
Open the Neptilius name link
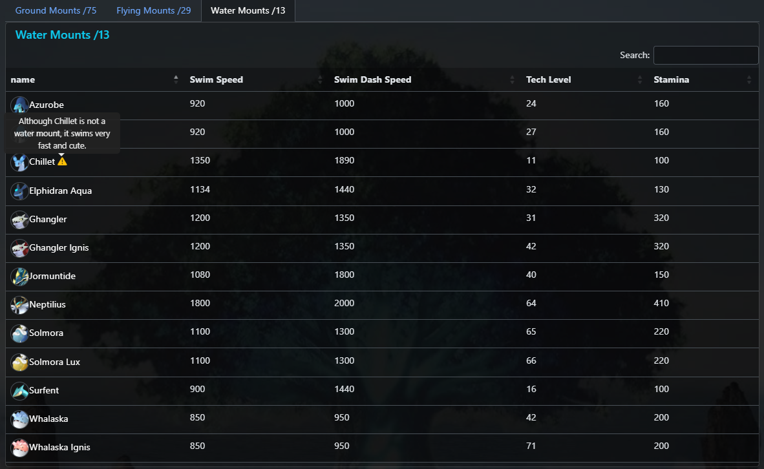(47, 304)
